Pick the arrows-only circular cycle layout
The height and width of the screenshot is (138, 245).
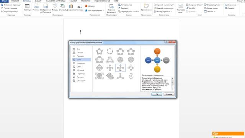pos(110,51)
